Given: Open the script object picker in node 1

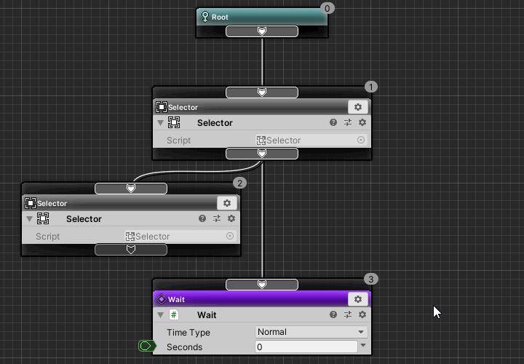Looking at the screenshot, I should 361,141.
